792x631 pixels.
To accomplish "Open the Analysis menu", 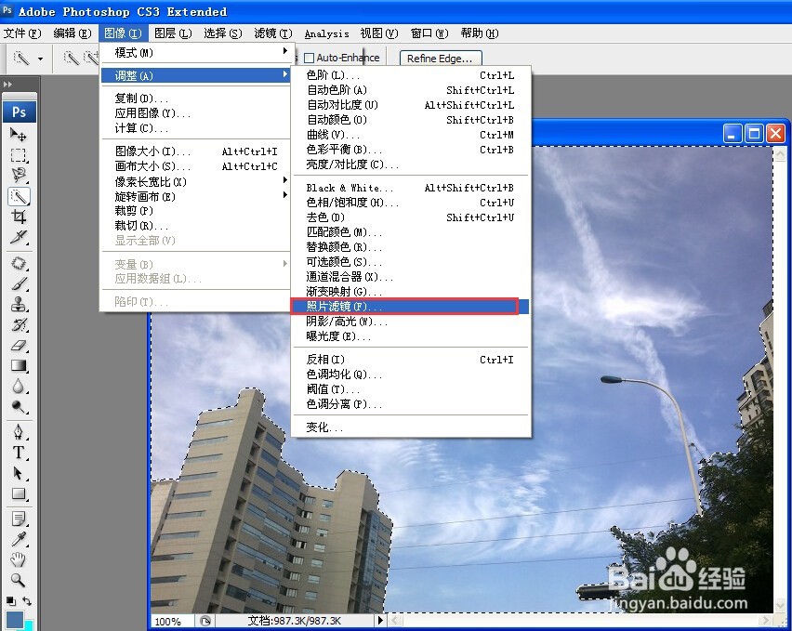I will [326, 33].
